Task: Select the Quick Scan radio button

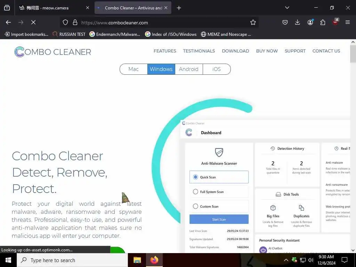Action: coord(195,177)
